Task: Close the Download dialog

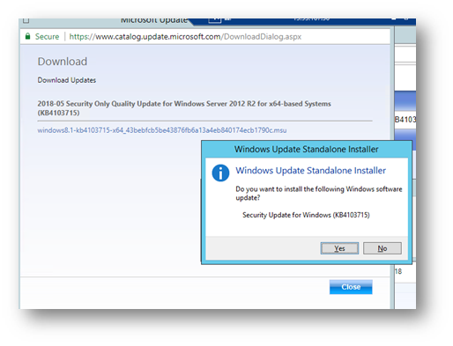Action: pos(351,287)
